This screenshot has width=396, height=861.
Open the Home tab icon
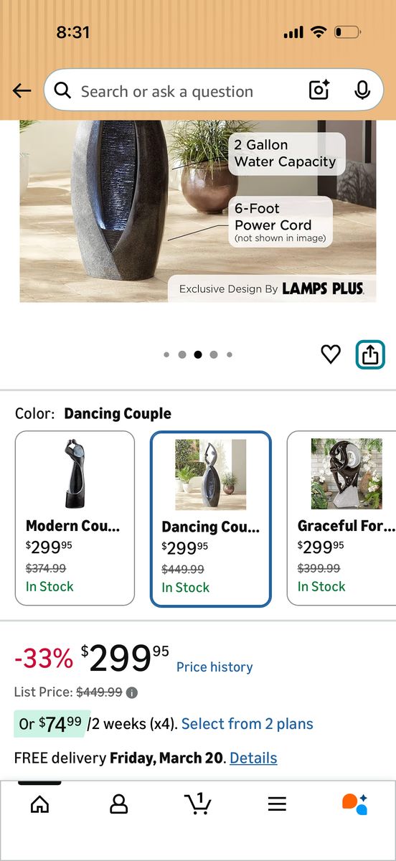[40, 804]
